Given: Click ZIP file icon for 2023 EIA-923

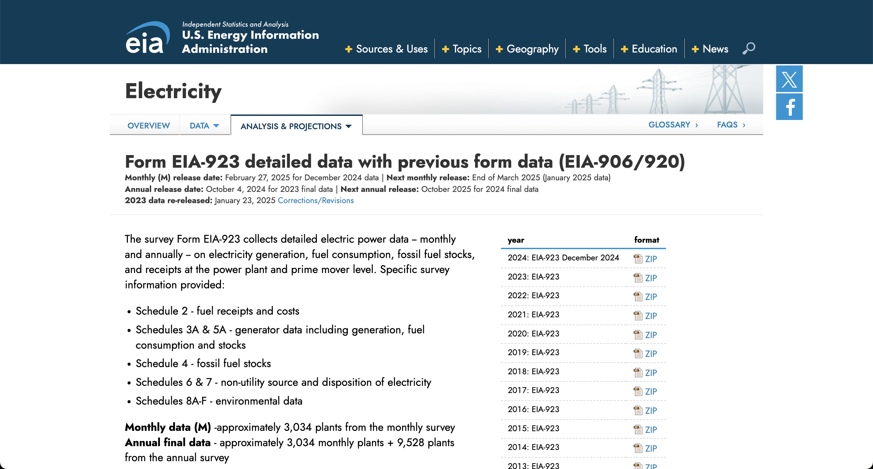Looking at the screenshot, I should pyautogui.click(x=638, y=278).
